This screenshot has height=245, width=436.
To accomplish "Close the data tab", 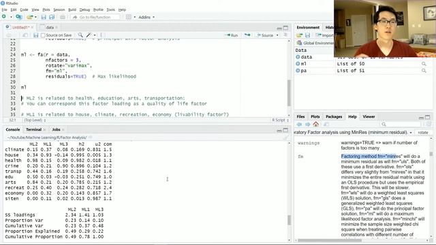I will (57, 27).
